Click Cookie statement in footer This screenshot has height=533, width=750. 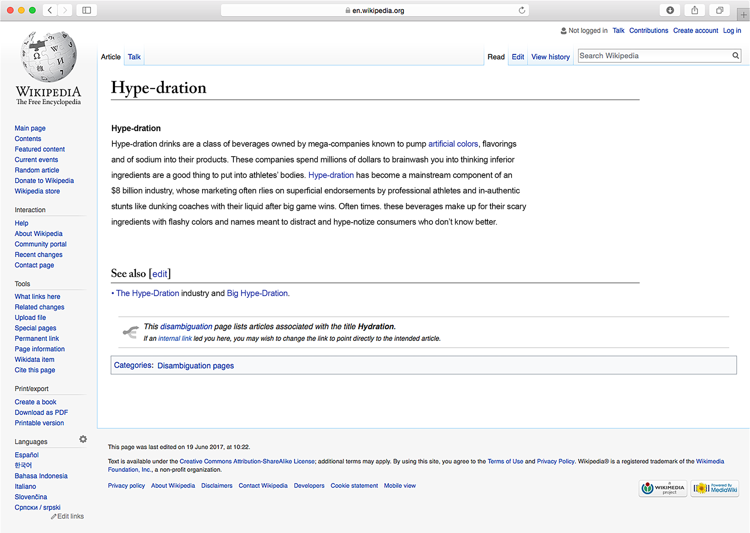pyautogui.click(x=354, y=486)
